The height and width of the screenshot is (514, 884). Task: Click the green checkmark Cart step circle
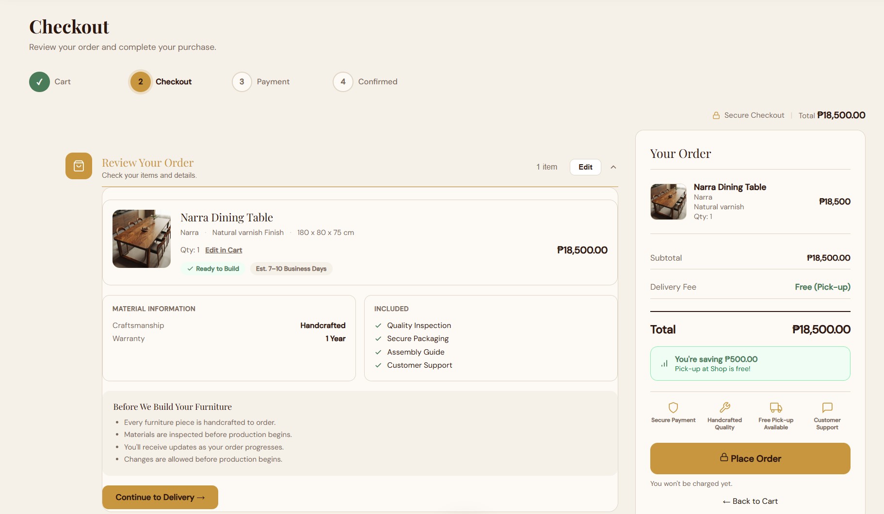[x=39, y=81]
